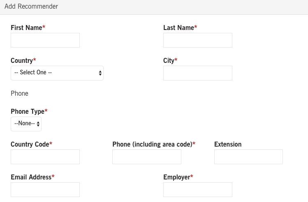The height and width of the screenshot is (202, 308).
Task: Click the Last Name text box
Action: [x=198, y=40]
